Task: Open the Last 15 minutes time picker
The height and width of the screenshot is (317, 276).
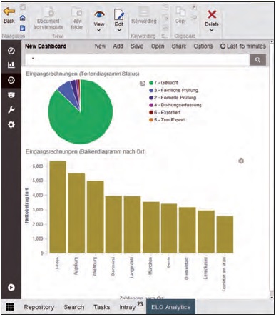Action: (242, 46)
